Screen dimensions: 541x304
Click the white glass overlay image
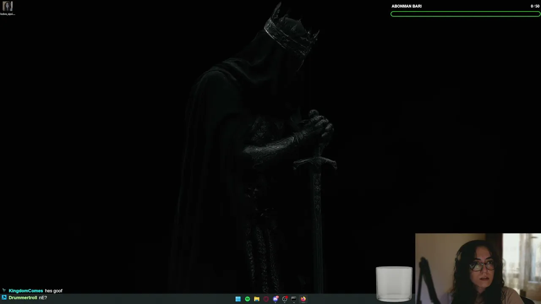[394, 284]
